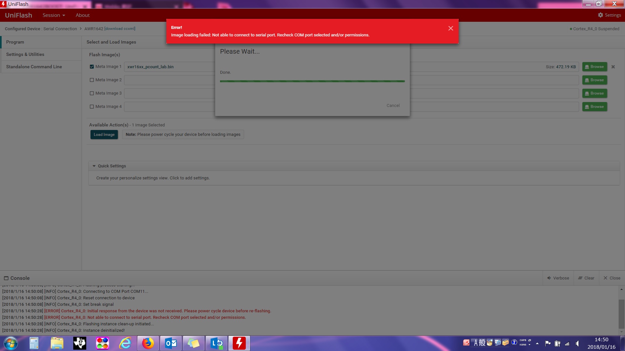This screenshot has height=351, width=625.
Task: Click the Verbose console speaker icon
Action: click(x=549, y=278)
